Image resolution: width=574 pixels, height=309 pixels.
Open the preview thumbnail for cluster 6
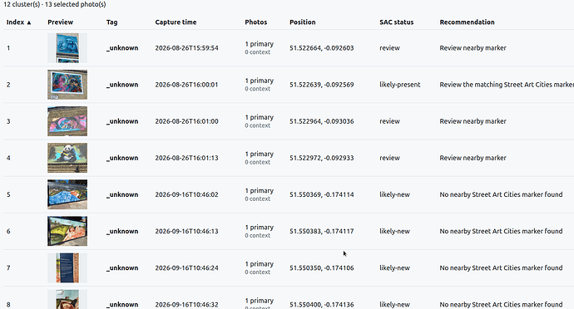pos(67,231)
